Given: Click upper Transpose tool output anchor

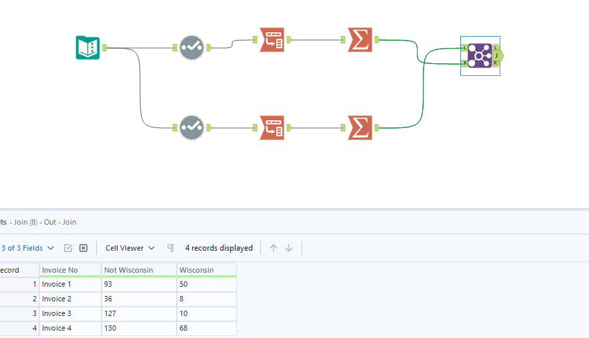Looking at the screenshot, I should tap(288, 39).
